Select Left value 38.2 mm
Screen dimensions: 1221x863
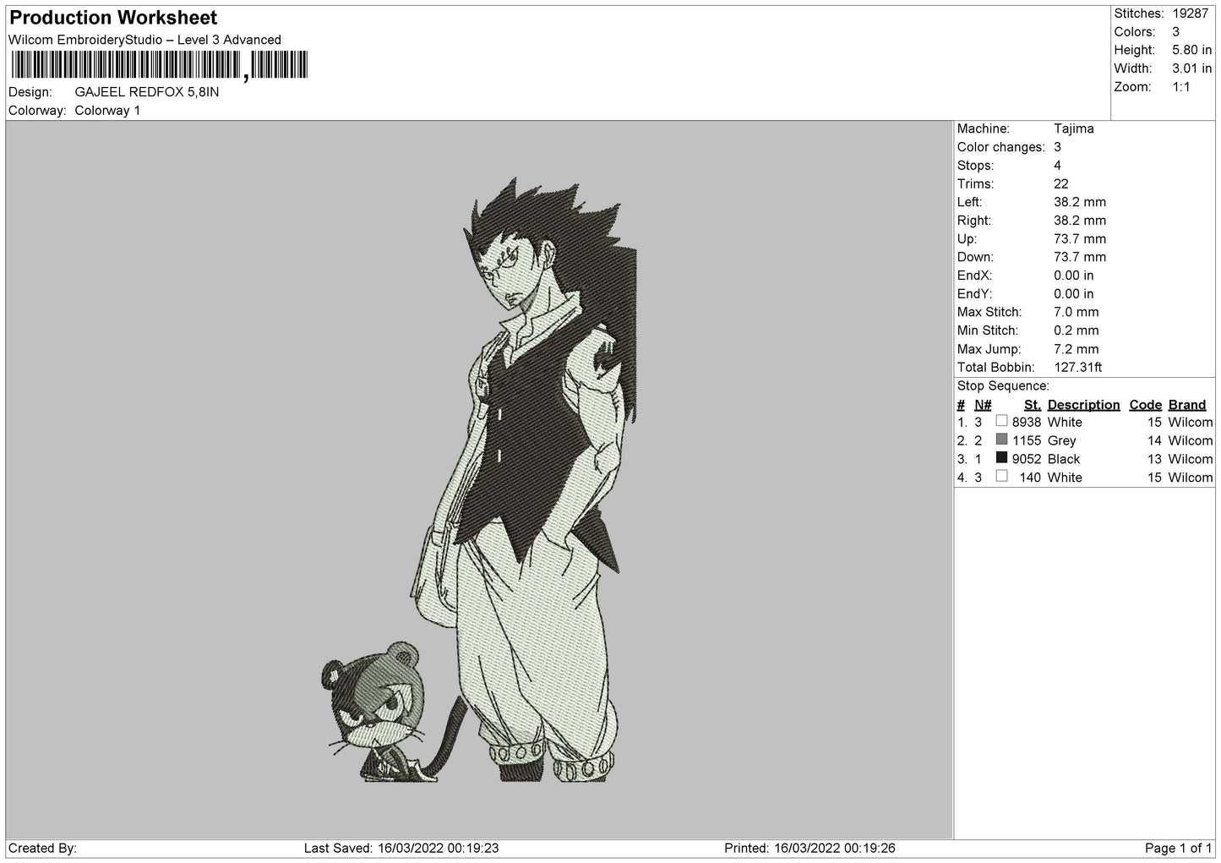1080,202
